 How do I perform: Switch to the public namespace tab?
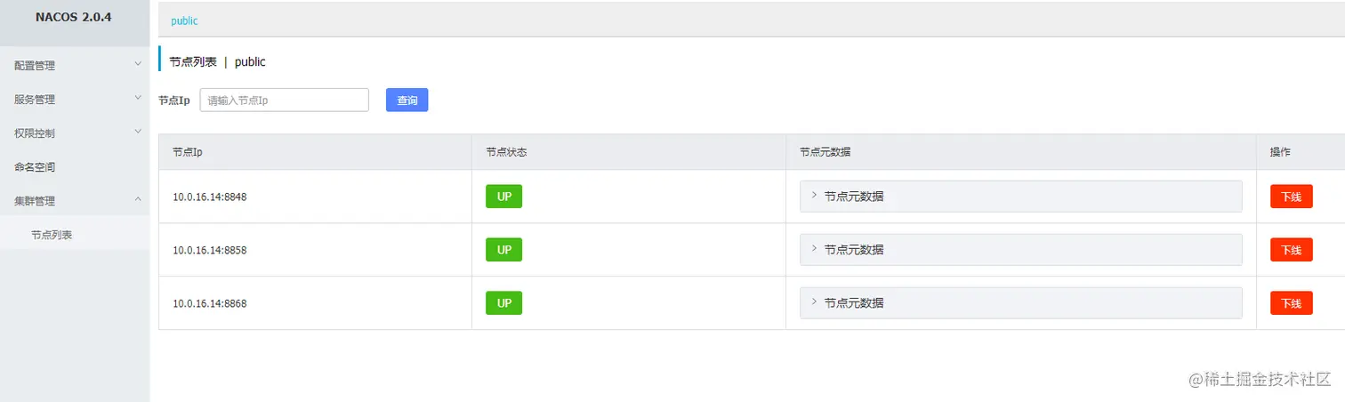tap(184, 20)
